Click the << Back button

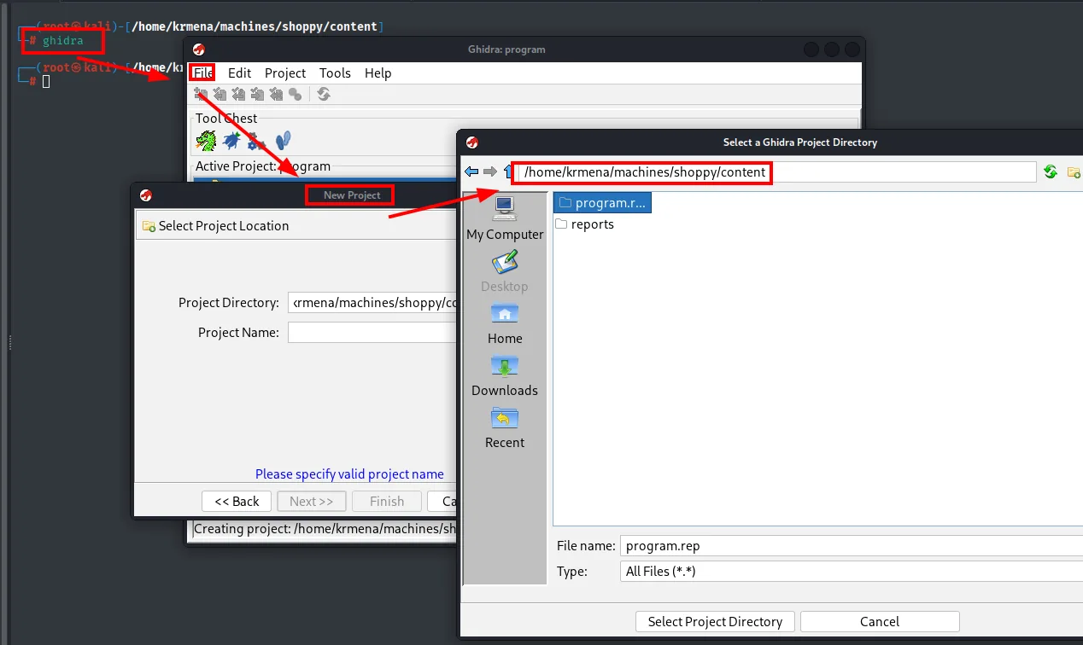click(237, 502)
